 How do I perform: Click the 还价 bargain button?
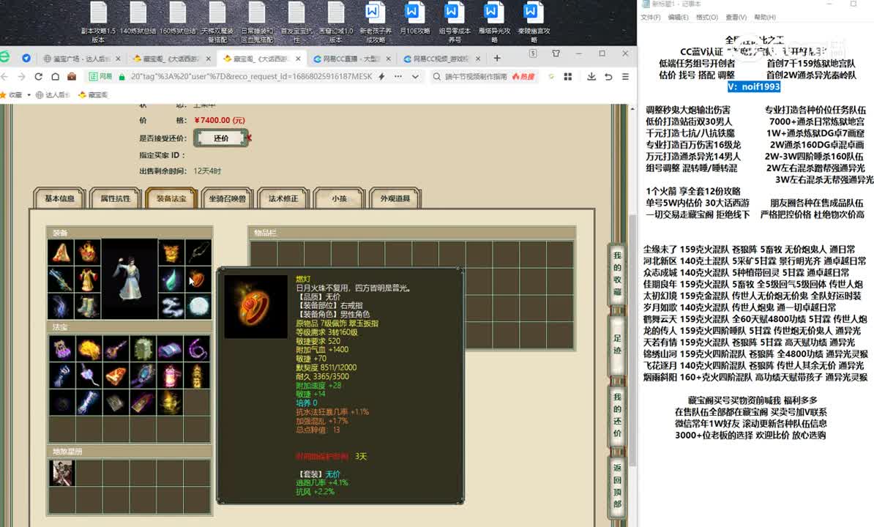(221, 138)
